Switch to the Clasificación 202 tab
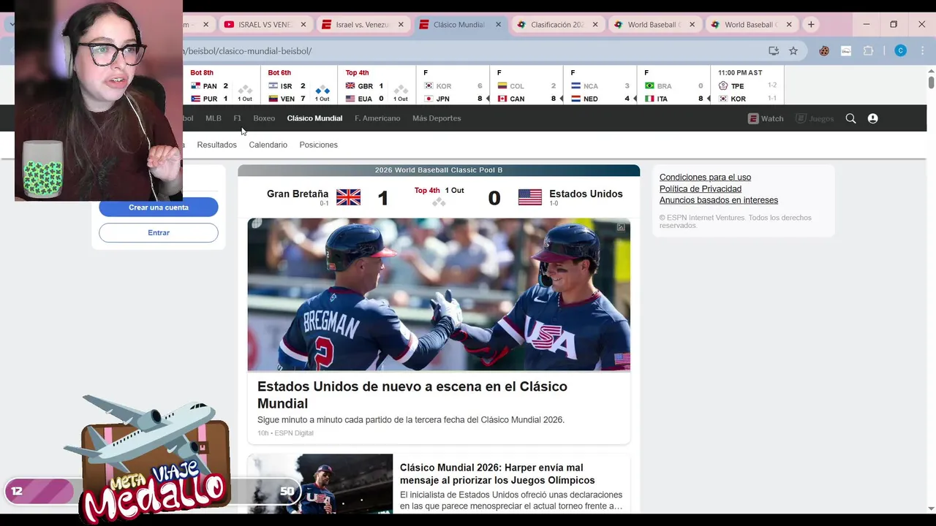This screenshot has height=526, width=936. [x=557, y=24]
